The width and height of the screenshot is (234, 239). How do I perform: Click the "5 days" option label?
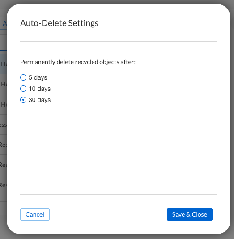pyautogui.click(x=38, y=77)
